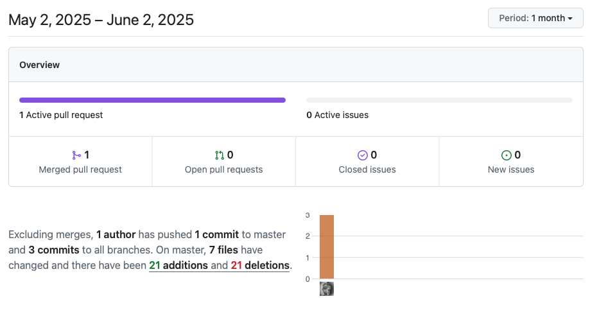Click the closed issues check icon
Image resolution: width=599 pixels, height=310 pixels.
[x=362, y=155]
